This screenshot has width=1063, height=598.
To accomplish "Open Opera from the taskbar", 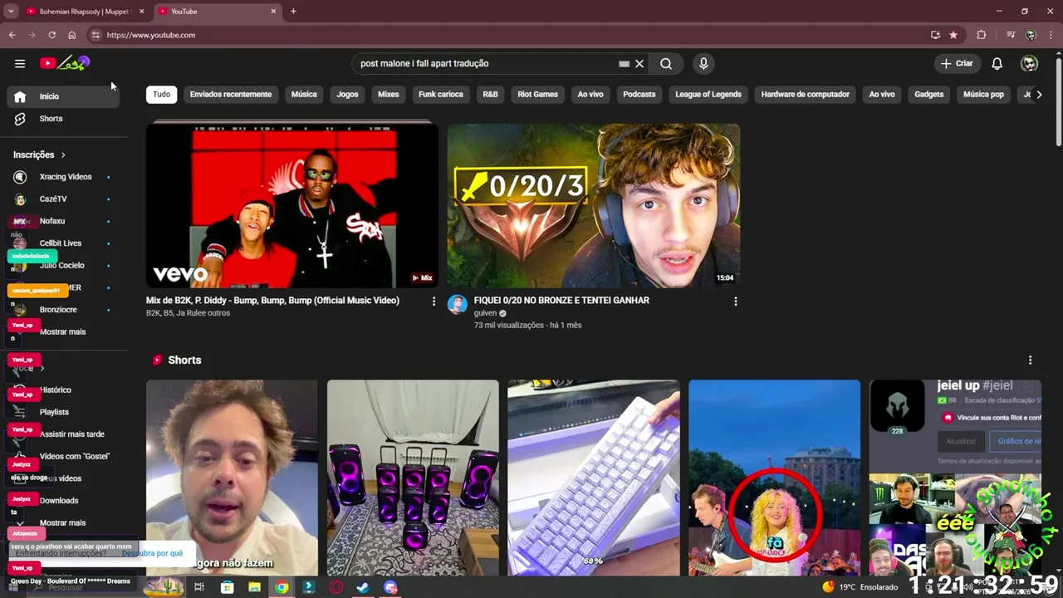I will [x=336, y=587].
